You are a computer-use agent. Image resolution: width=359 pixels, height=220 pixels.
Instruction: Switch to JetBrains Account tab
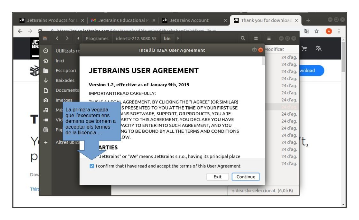click(x=193, y=20)
